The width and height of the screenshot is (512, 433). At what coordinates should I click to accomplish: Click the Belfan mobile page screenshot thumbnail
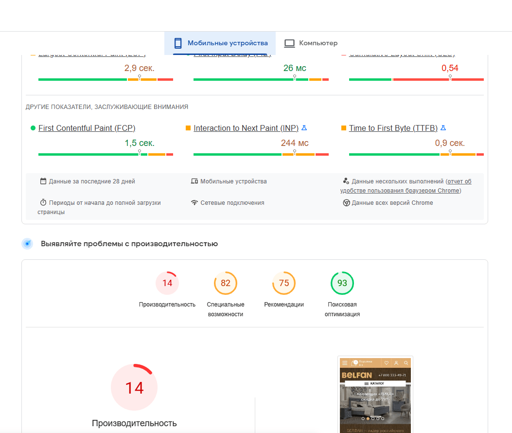(375, 395)
